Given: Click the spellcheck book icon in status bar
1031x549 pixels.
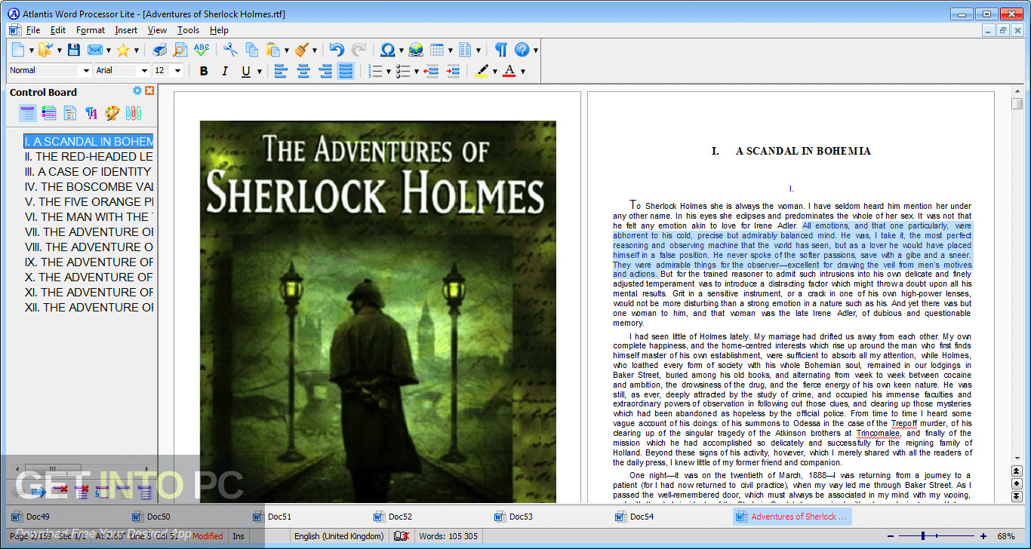Looking at the screenshot, I should (401, 535).
